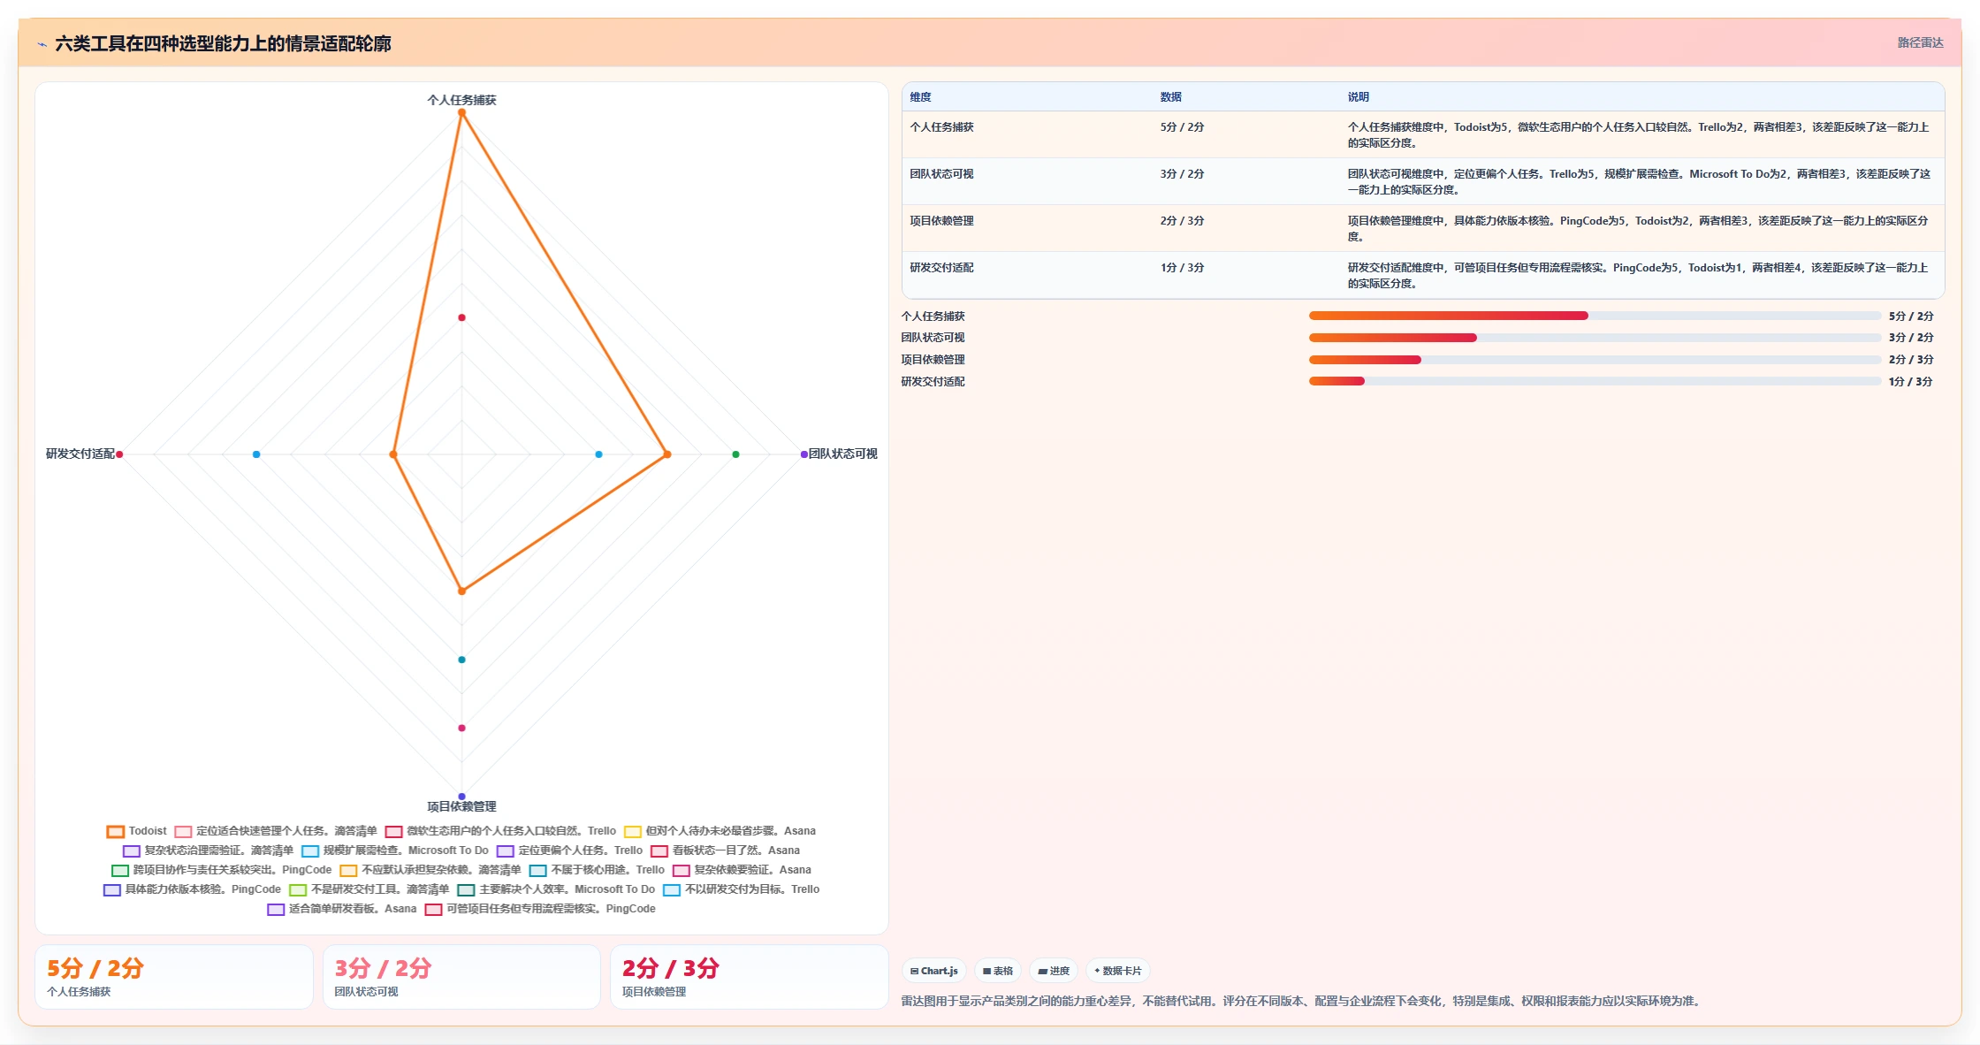Toggle the Todoist legend entry
The image size is (1980, 1045).
tap(137, 831)
